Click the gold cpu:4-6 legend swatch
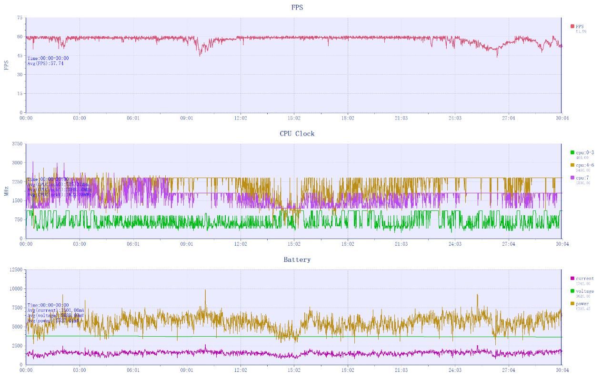The image size is (602, 379). [572, 165]
